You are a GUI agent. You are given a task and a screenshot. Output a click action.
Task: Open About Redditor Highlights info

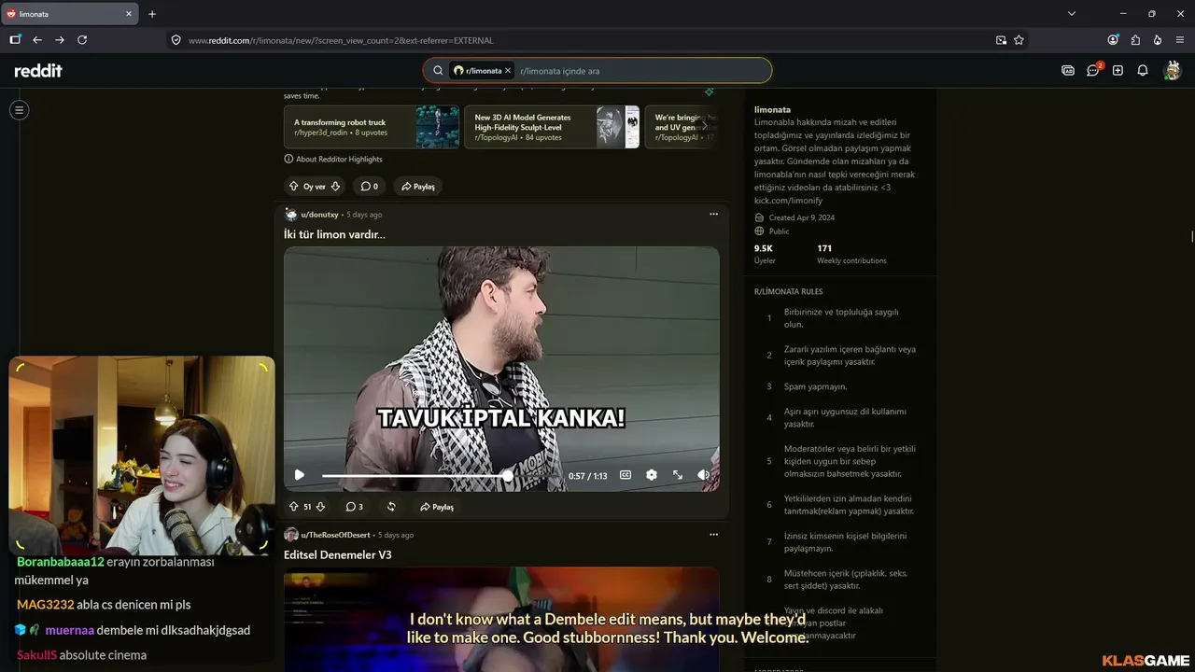333,160
